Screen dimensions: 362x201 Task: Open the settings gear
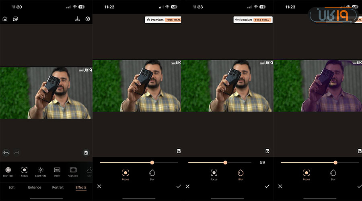88,19
